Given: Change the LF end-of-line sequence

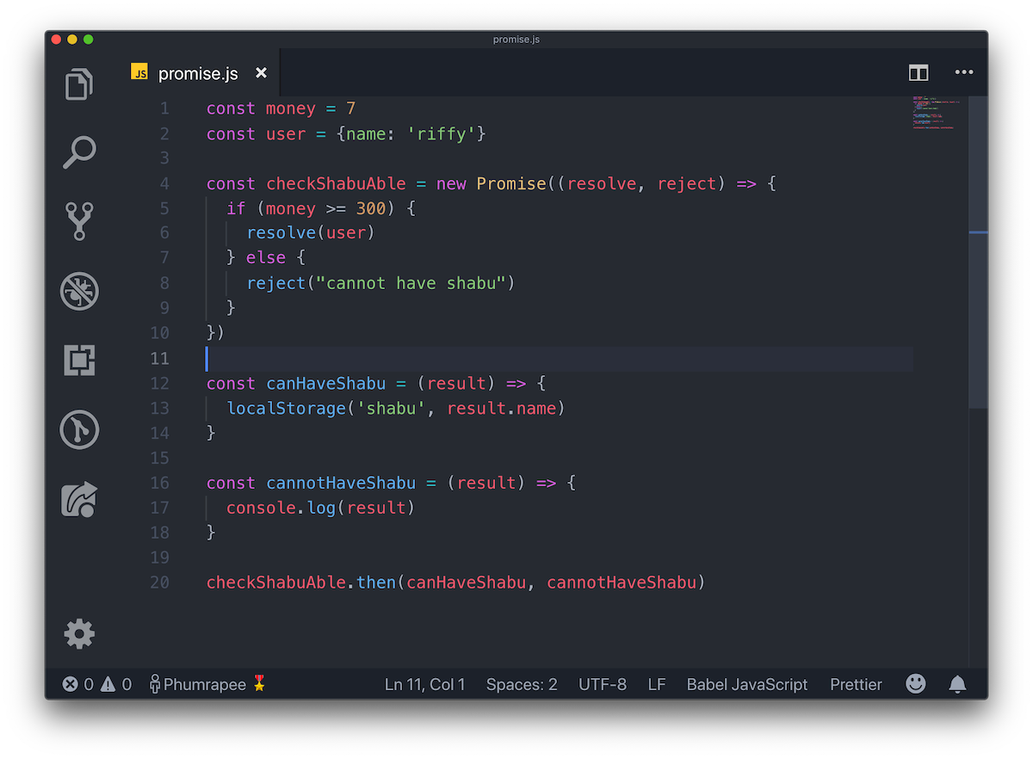Looking at the screenshot, I should click(x=657, y=684).
